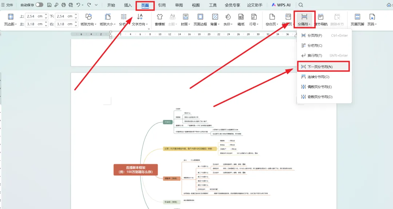Click the cloud sync icon at top right
Screen dimensions: 393x209
click(389, 5)
